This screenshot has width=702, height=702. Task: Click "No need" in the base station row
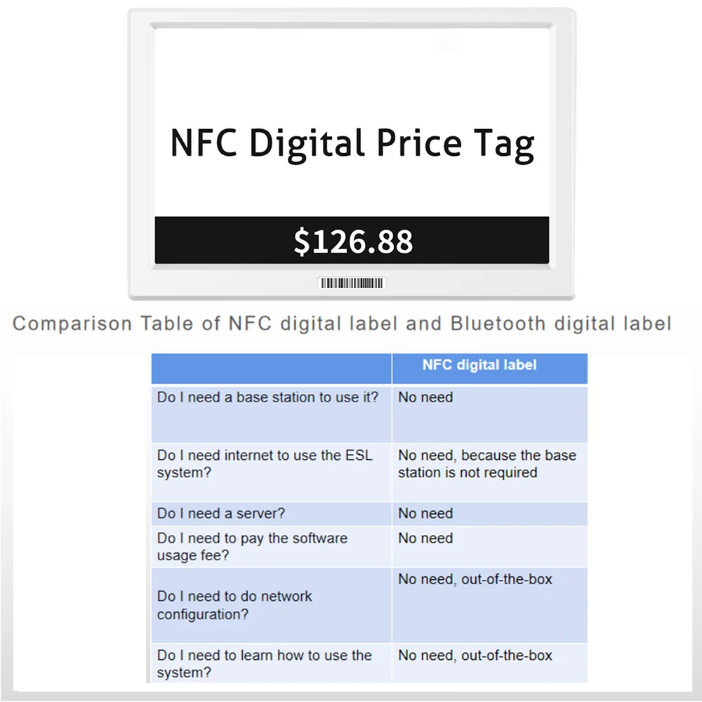coord(425,397)
